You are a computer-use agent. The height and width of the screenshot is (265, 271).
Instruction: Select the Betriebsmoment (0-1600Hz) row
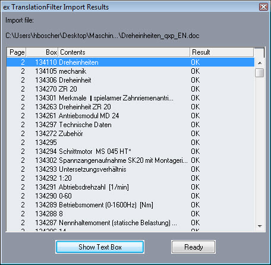coord(130,205)
